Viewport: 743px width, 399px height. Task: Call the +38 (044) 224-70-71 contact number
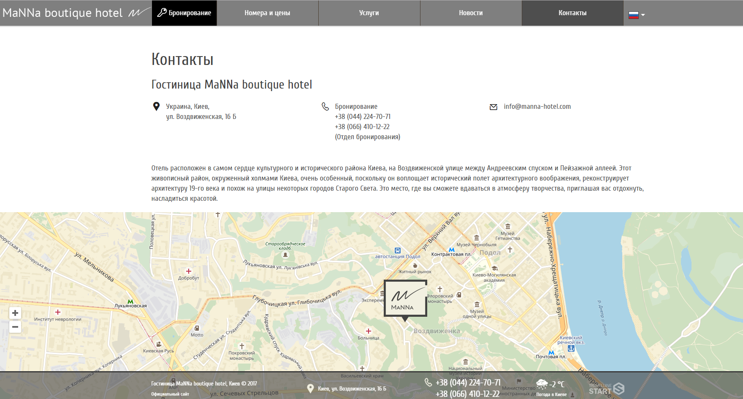pyautogui.click(x=363, y=116)
